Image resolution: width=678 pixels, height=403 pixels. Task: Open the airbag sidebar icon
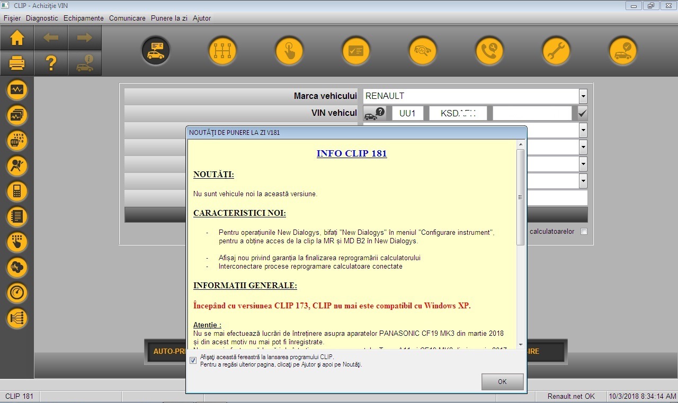click(17, 166)
